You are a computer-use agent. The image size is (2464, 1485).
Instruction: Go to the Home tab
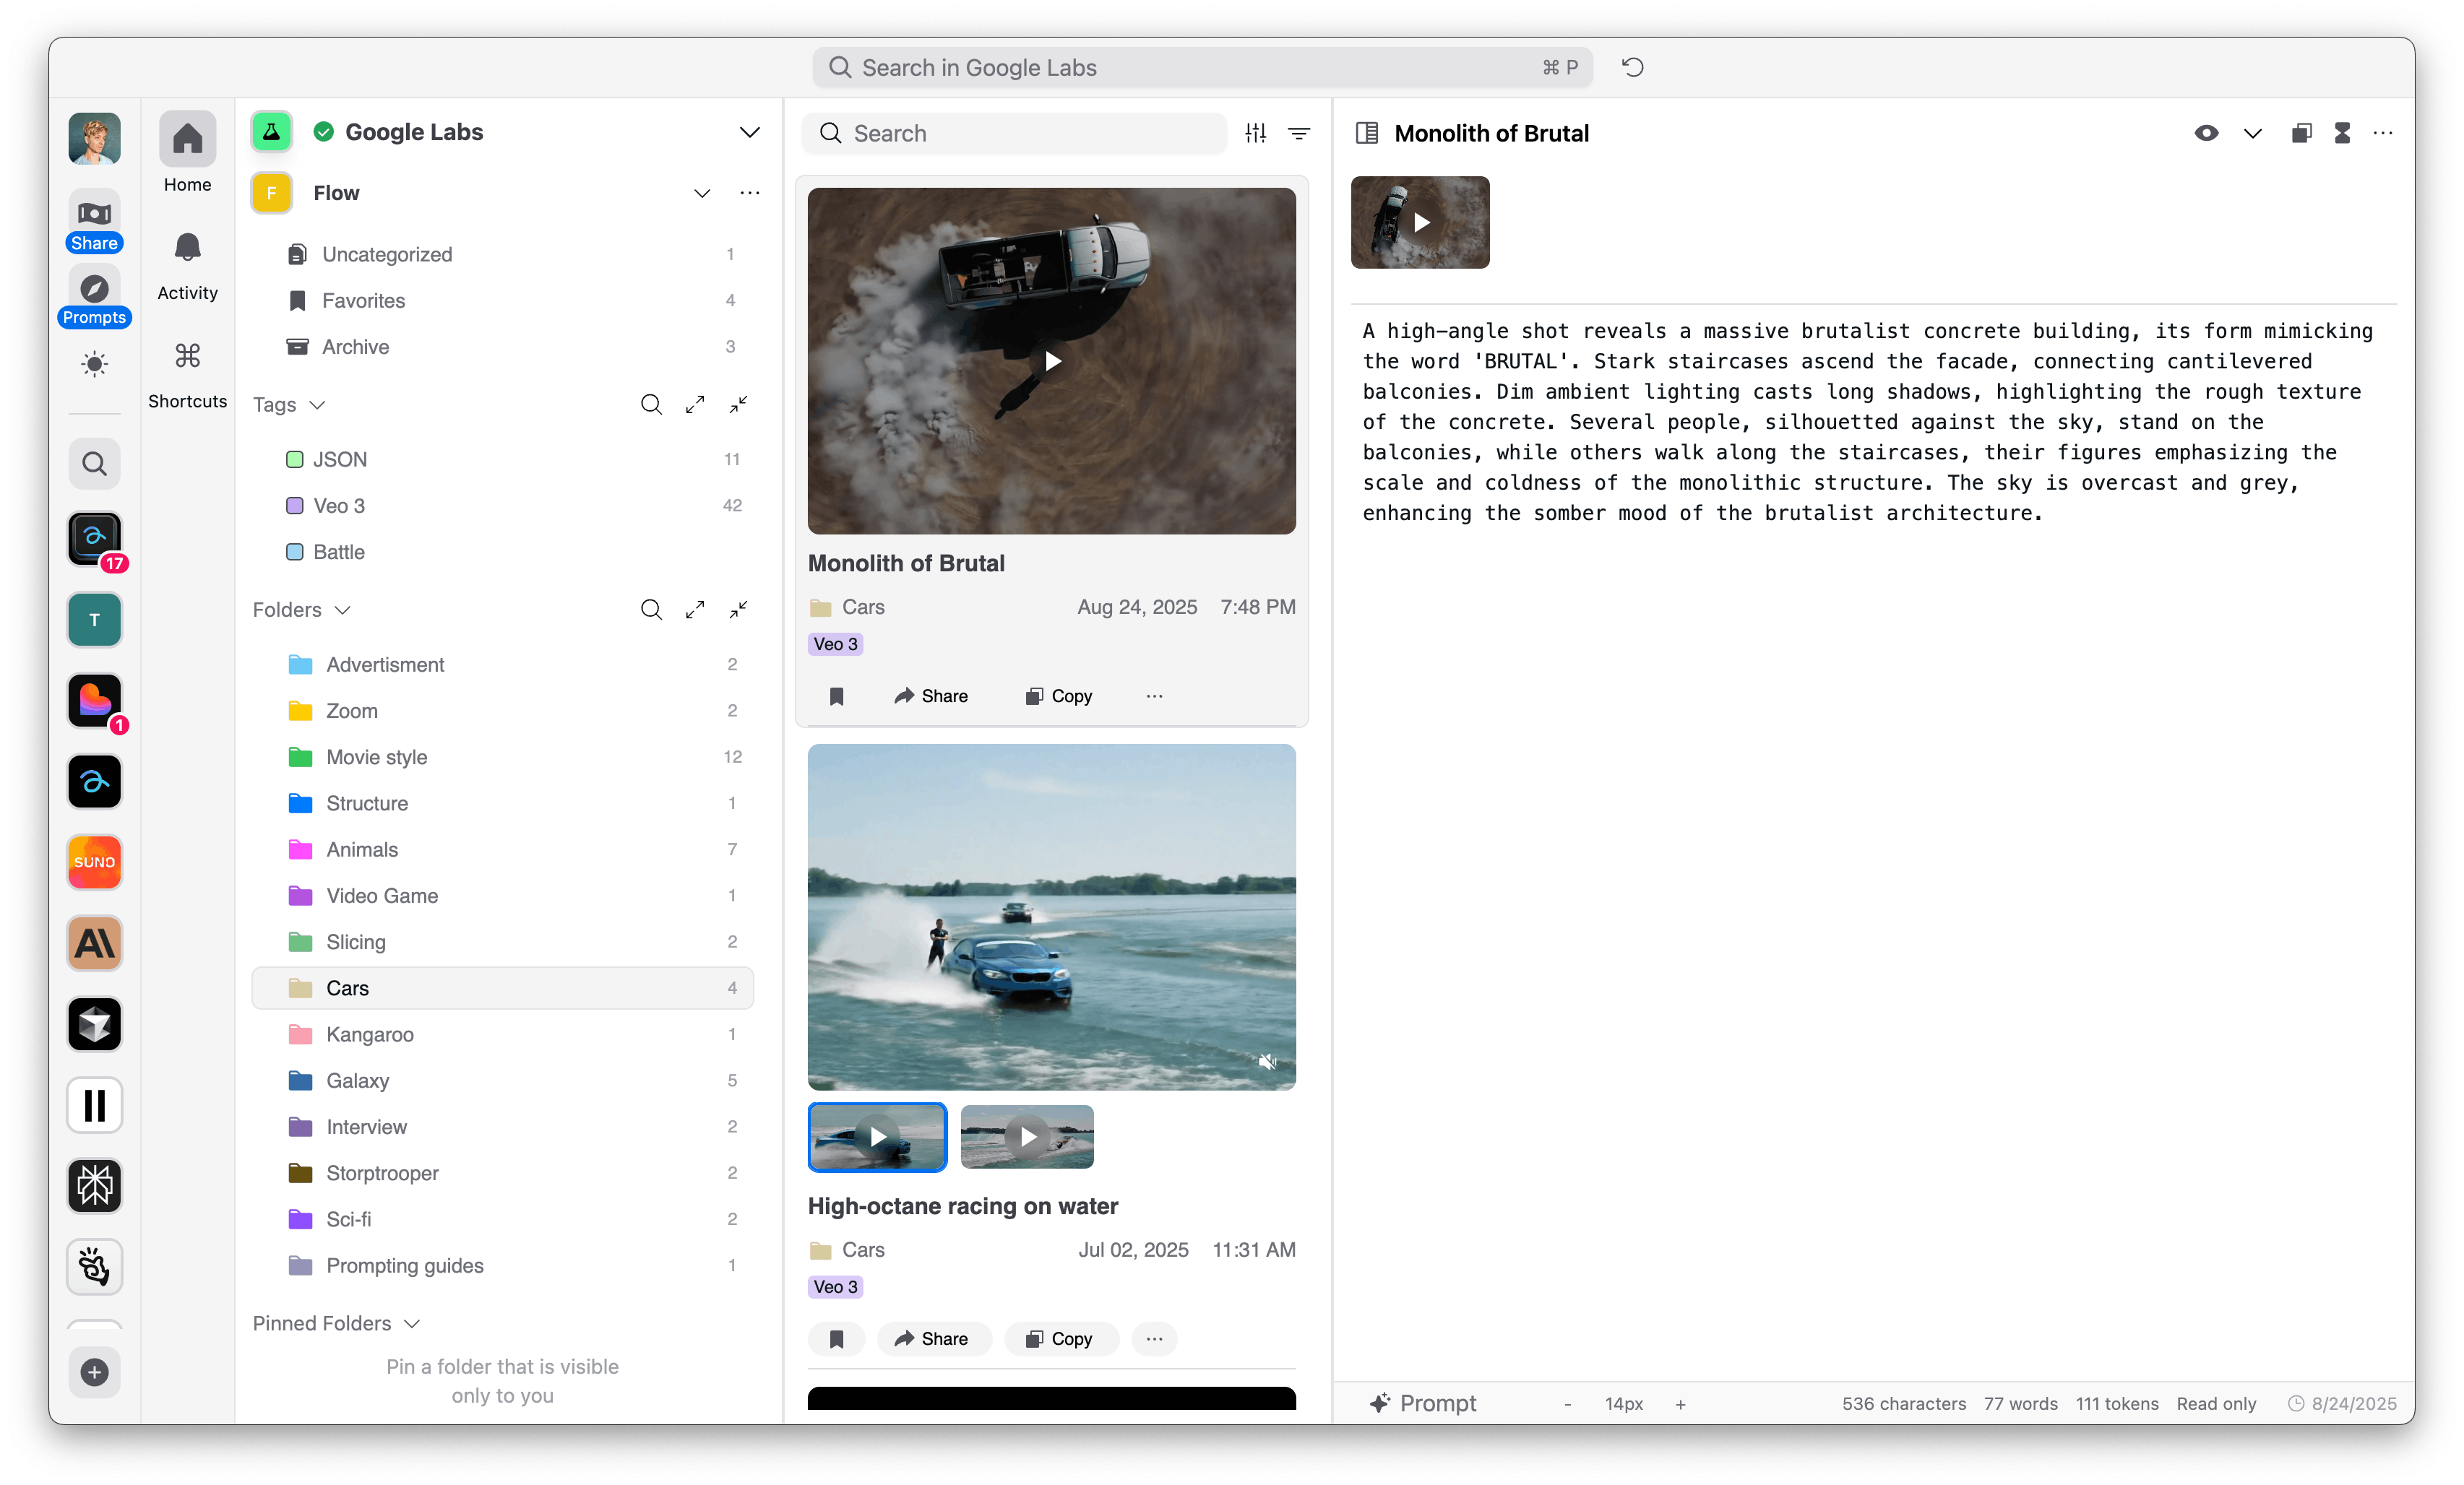point(187,140)
